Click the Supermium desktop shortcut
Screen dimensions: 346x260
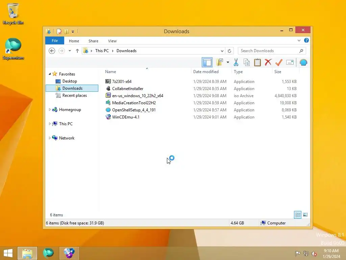(x=13, y=49)
